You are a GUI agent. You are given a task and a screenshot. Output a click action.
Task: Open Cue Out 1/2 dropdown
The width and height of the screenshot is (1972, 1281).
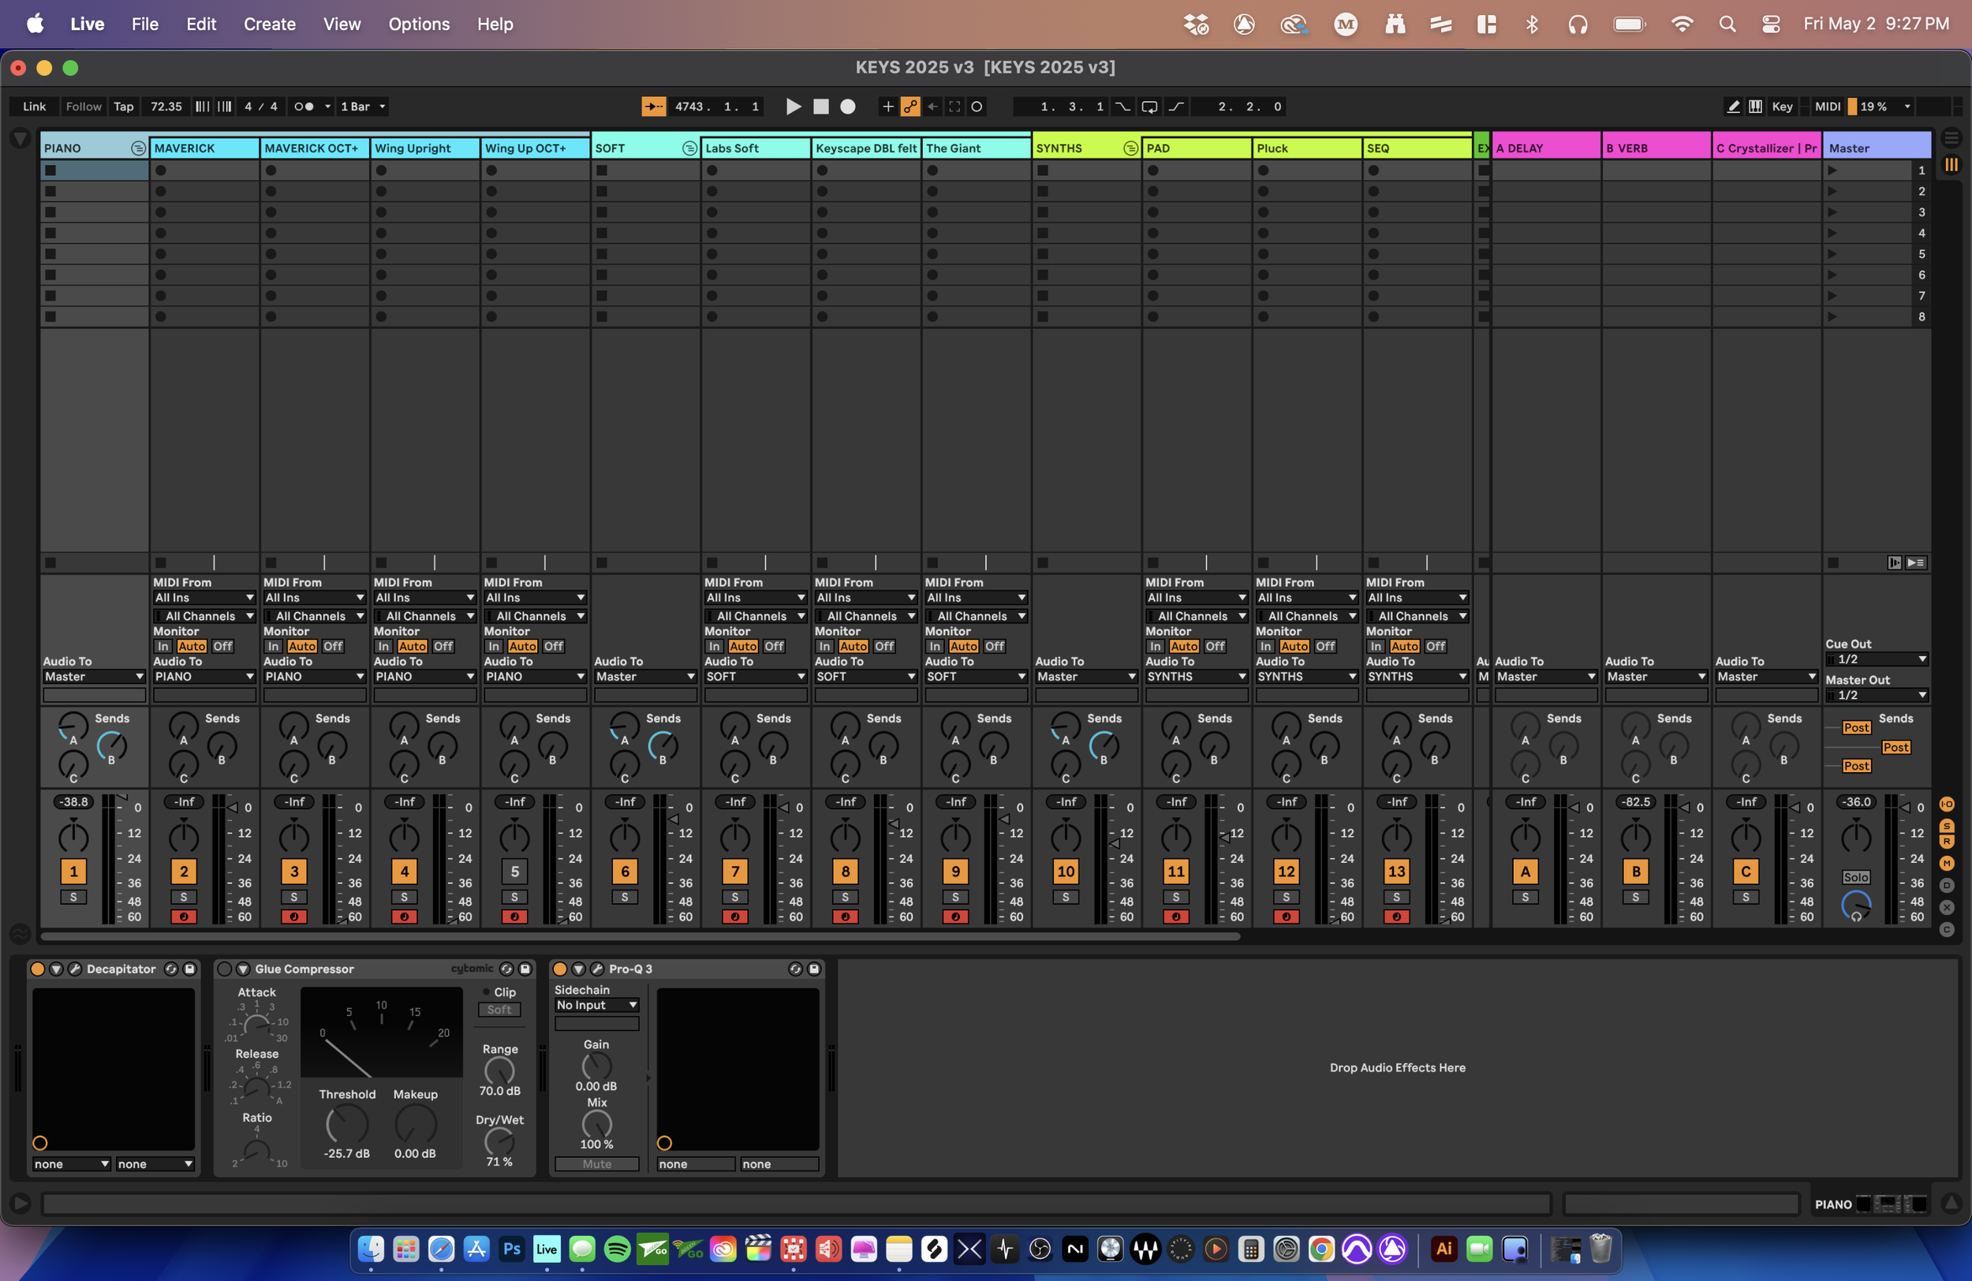coord(1877,659)
